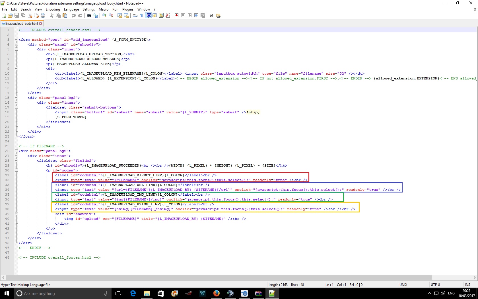Click the Print toolbar icon
Viewport: 478px width, 299px height.
tap(43, 15)
